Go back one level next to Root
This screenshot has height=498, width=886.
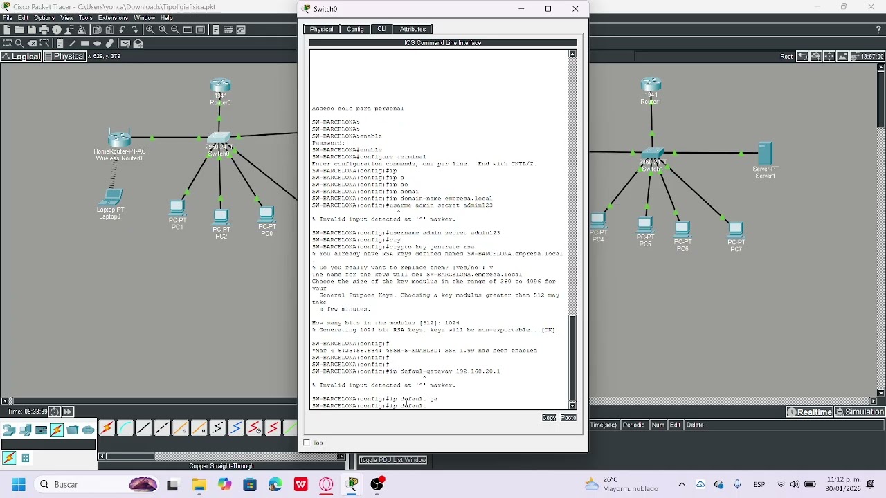pos(802,57)
